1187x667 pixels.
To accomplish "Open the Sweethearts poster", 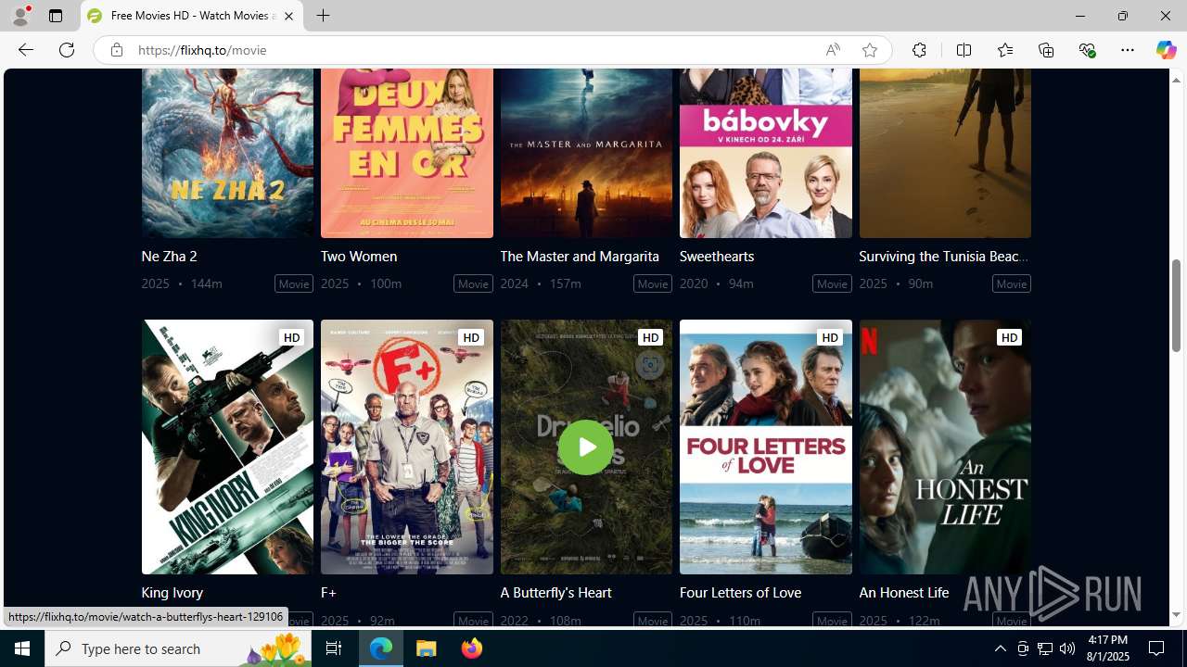I will 766,153.
